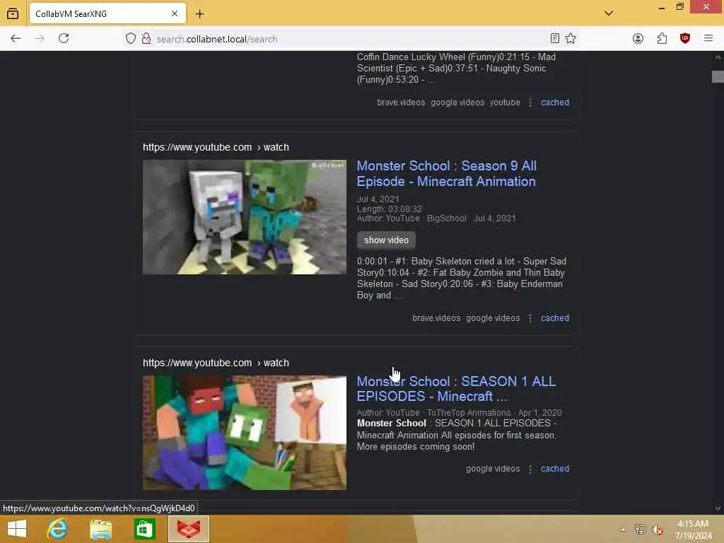
Task: Click the scroll up arrow of the page scrollbar
Action: click(718, 57)
